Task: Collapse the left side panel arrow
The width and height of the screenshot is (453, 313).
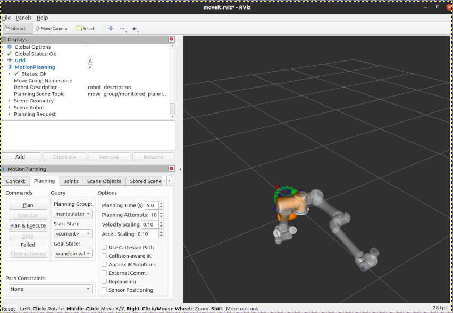Action: [180, 169]
